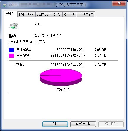Click the 適用(A) button

pyautogui.click(x=111, y=124)
